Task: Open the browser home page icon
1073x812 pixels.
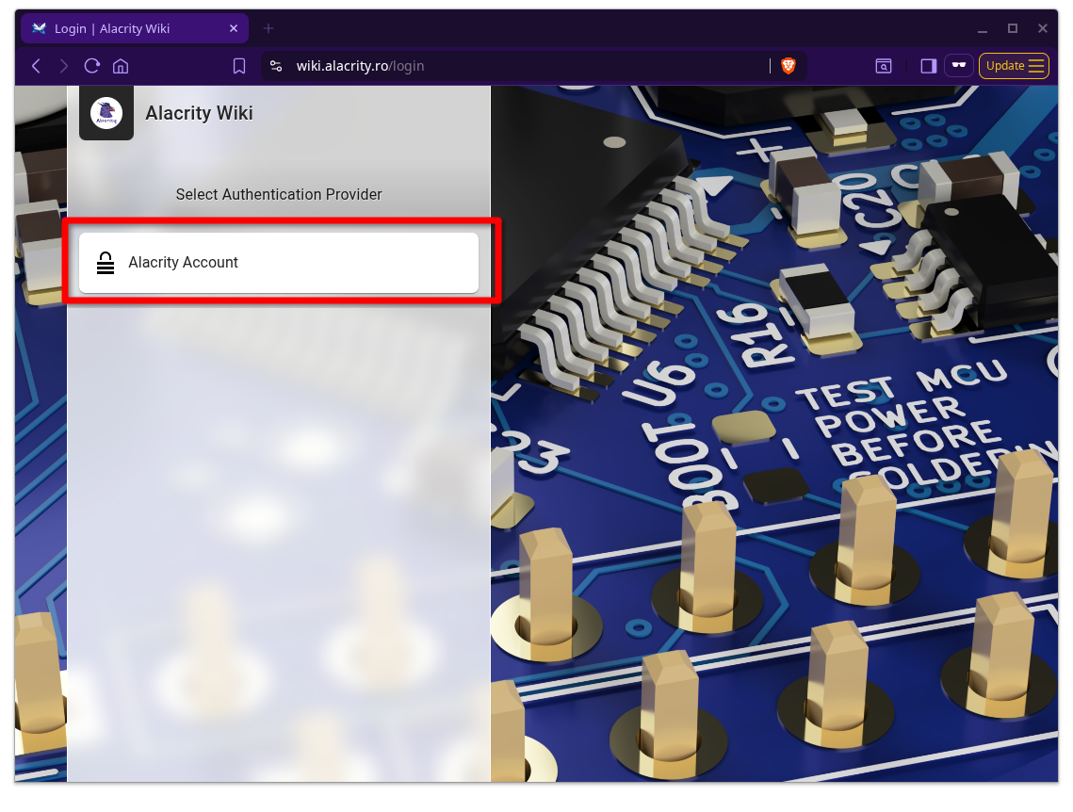Action: [x=121, y=66]
